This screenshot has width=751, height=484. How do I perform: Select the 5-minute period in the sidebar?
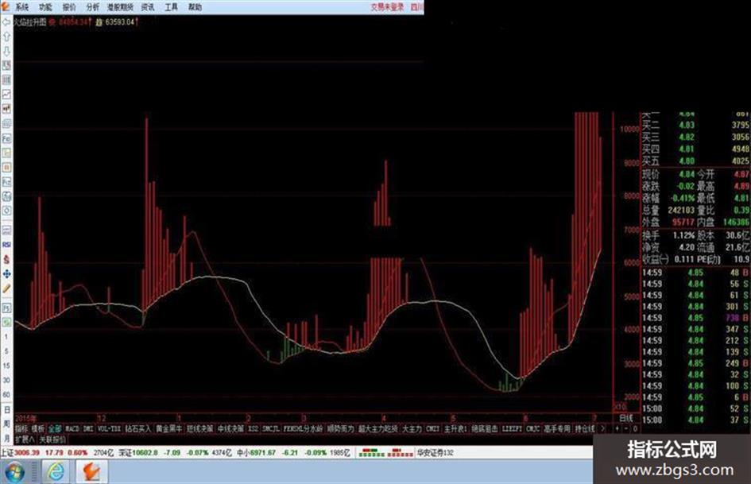click(6, 351)
